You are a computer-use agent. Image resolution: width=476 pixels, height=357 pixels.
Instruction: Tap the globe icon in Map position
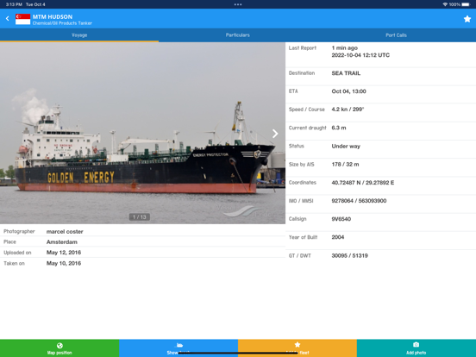tap(60, 346)
